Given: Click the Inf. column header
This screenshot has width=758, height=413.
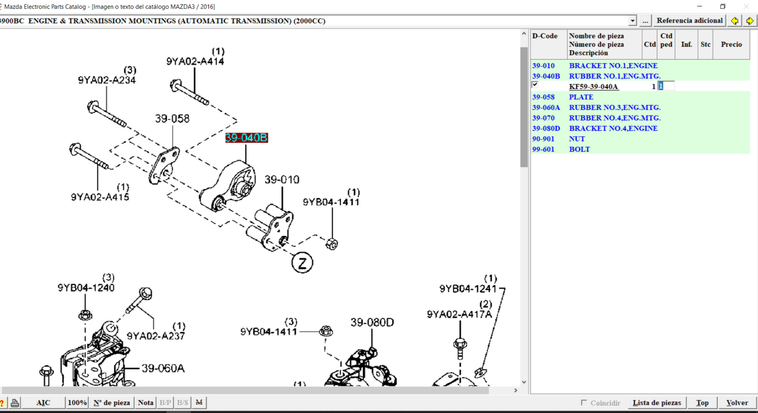Looking at the screenshot, I should (x=686, y=44).
